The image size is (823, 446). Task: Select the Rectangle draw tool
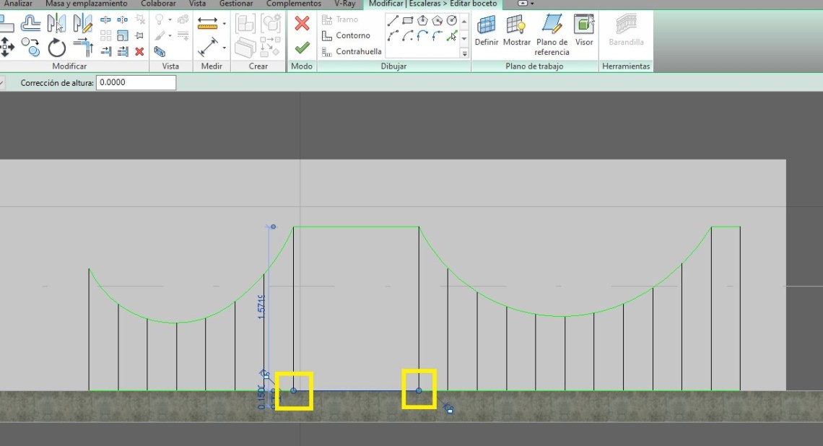coord(408,20)
